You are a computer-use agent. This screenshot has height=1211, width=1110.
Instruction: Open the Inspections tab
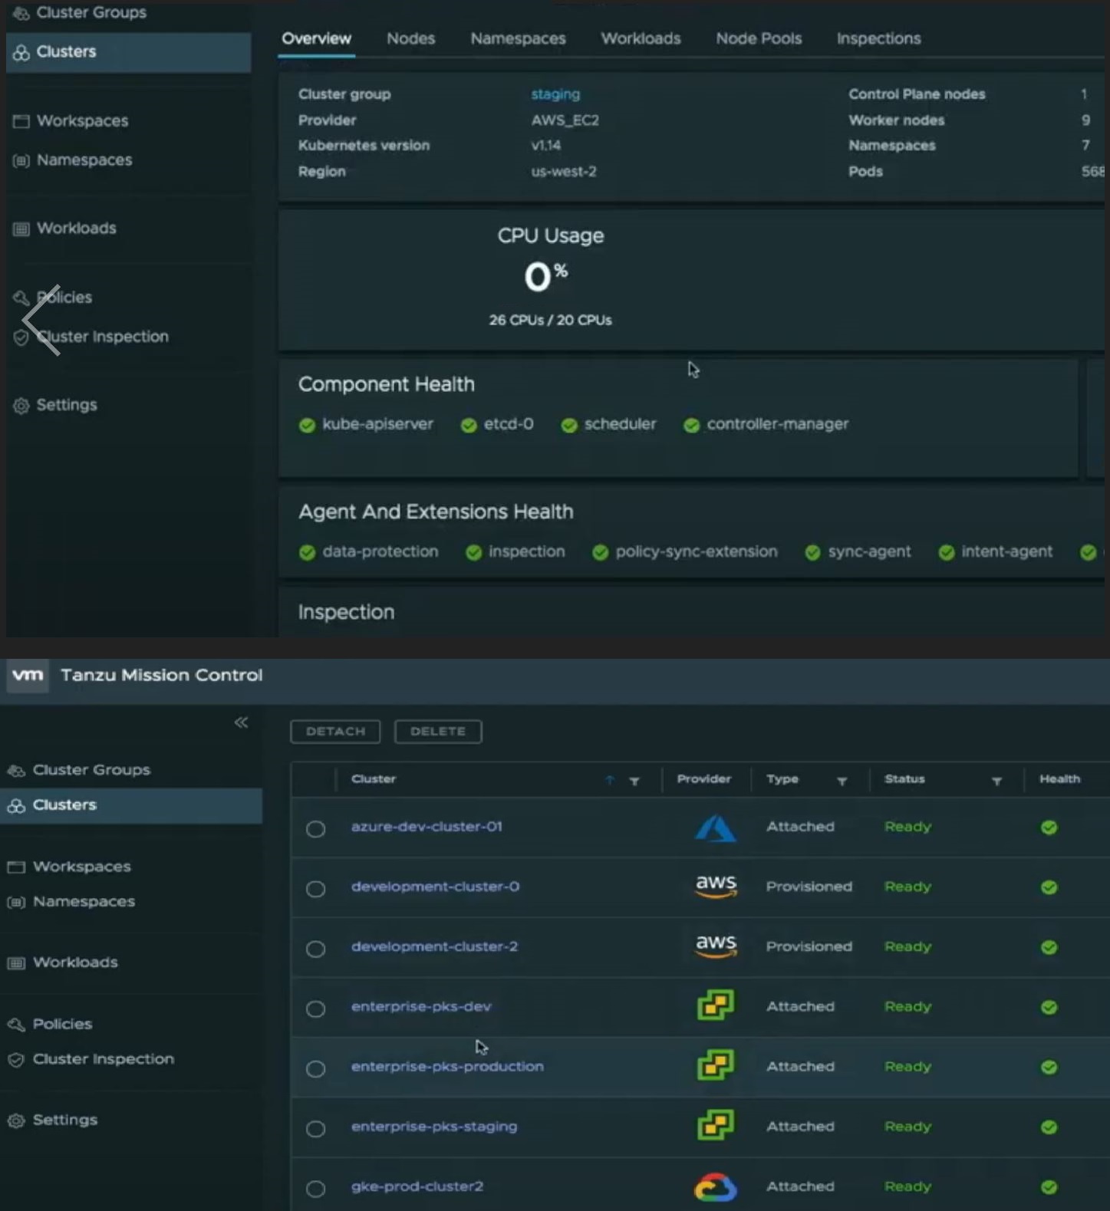point(878,38)
